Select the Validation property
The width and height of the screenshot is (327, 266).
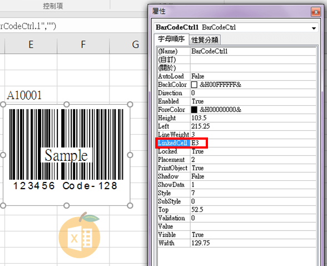click(x=174, y=218)
